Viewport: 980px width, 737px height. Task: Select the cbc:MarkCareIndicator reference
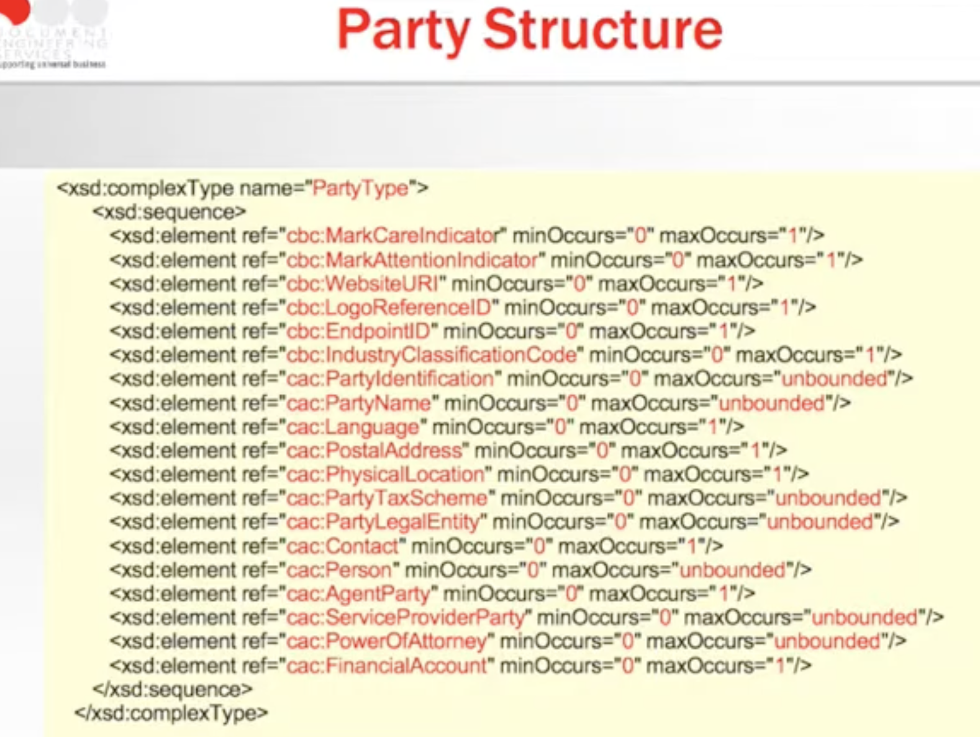coord(392,236)
